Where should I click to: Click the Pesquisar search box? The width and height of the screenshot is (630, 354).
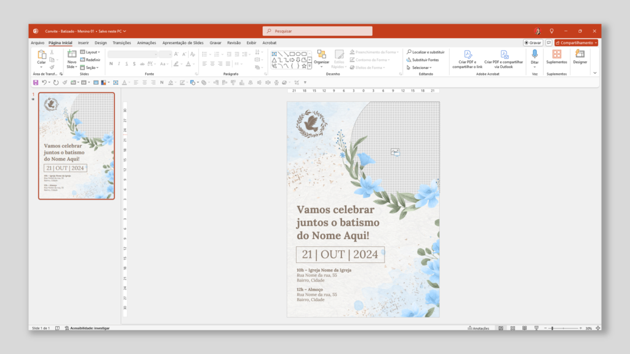[317, 31]
